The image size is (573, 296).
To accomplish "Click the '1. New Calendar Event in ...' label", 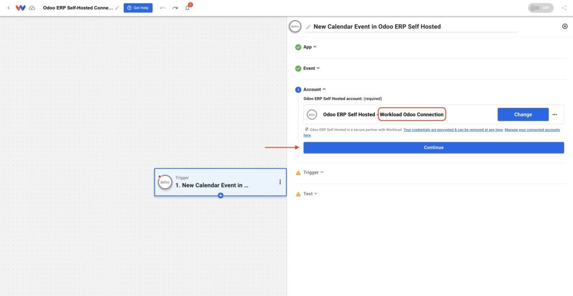I will [x=212, y=185].
